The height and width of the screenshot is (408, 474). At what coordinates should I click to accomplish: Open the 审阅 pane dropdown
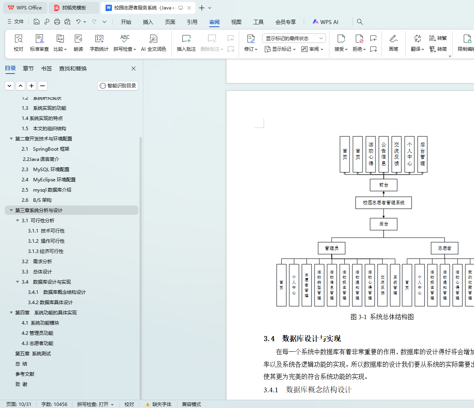(x=312, y=49)
